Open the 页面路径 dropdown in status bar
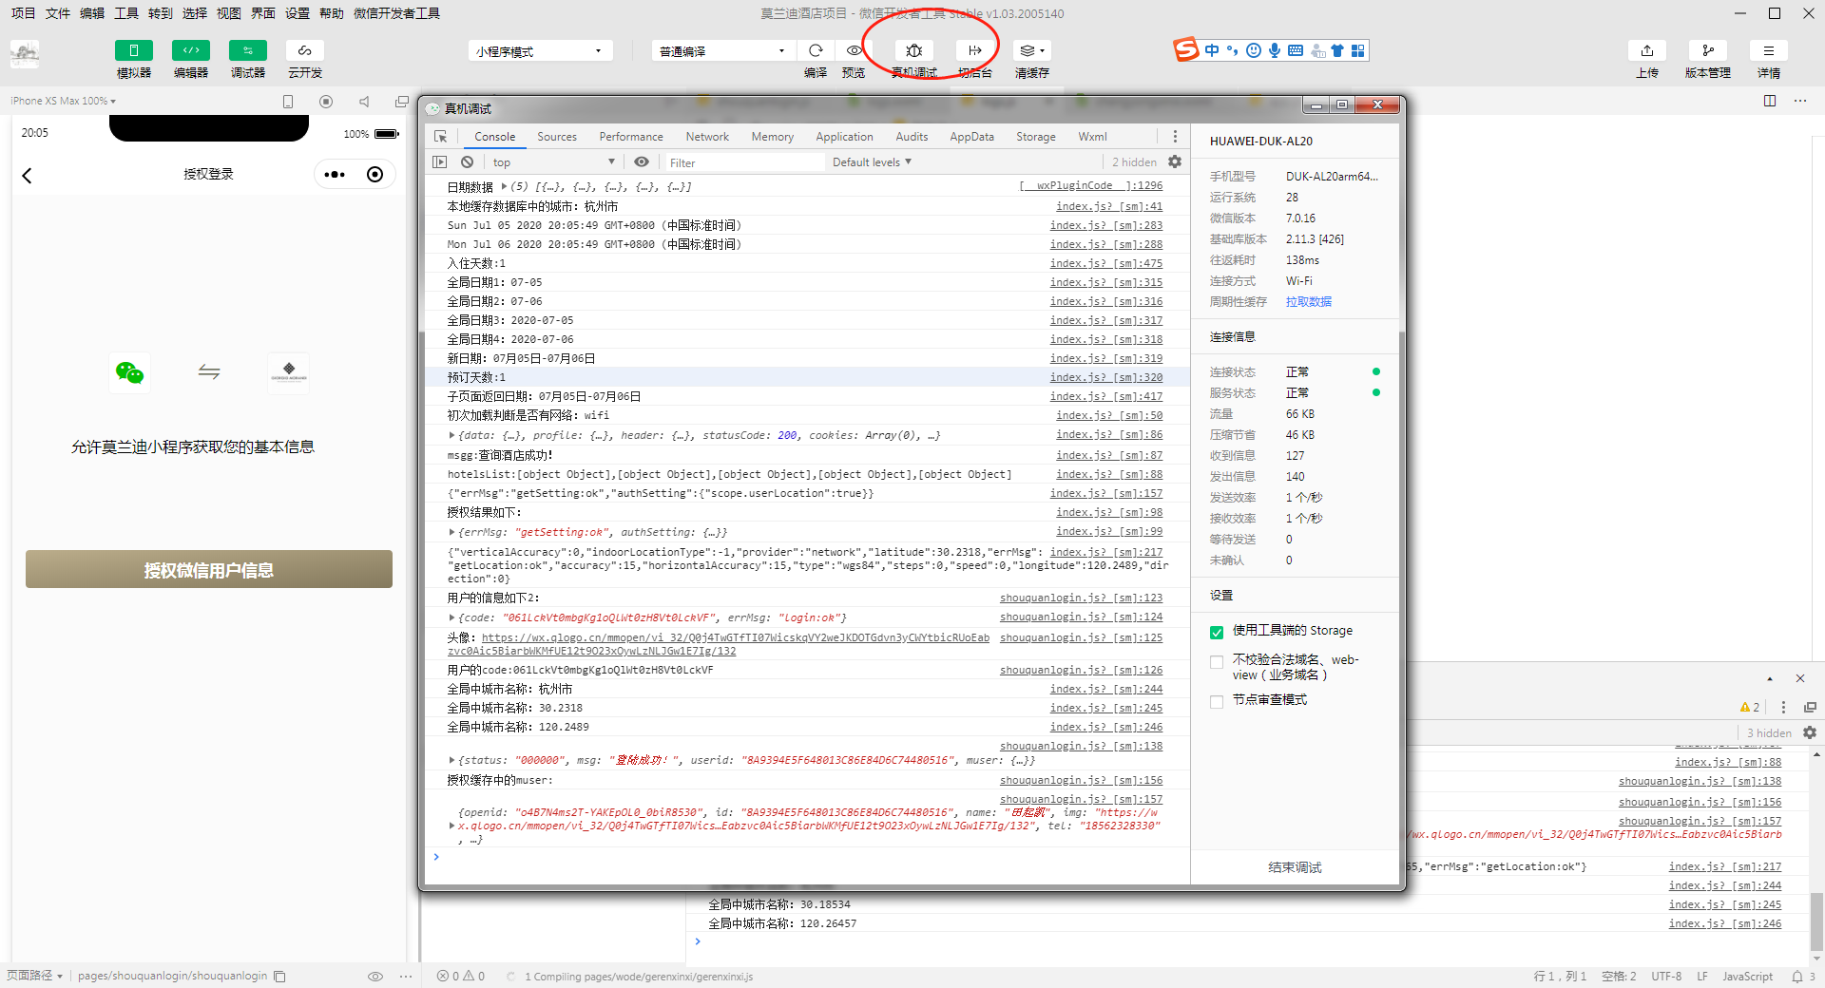Viewport: 1825px width, 988px height. [x=34, y=976]
